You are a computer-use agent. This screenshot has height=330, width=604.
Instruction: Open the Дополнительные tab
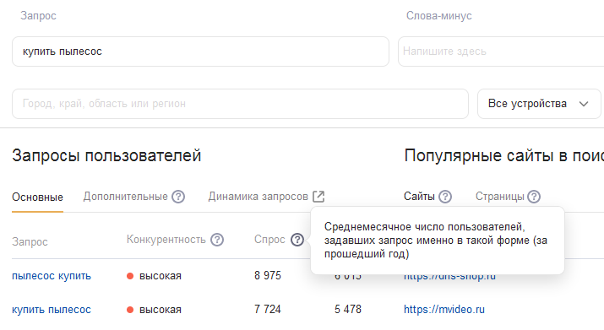(126, 197)
